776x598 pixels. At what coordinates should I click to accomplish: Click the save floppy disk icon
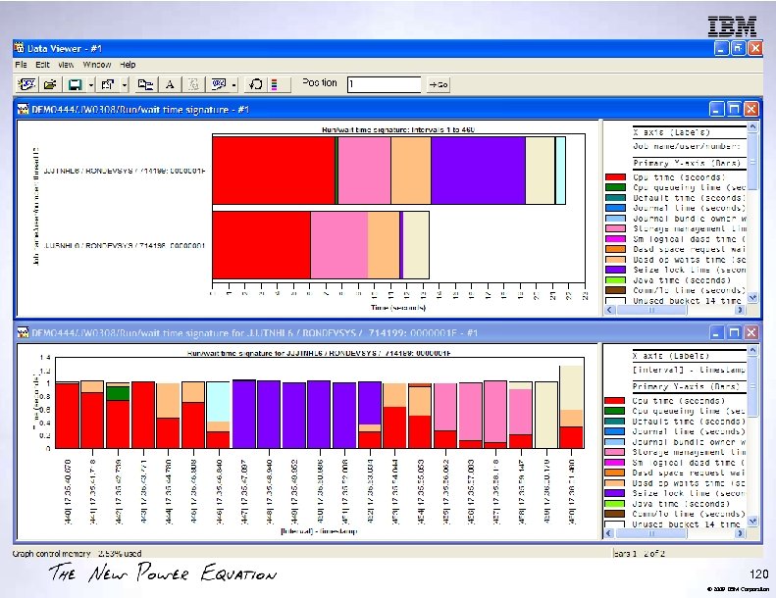point(76,84)
